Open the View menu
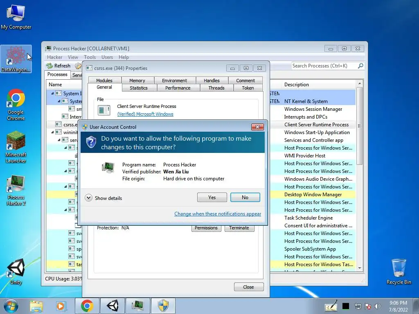This screenshot has width=419, height=314. pos(73,57)
